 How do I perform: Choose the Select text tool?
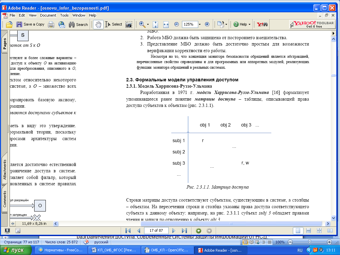tap(114, 25)
